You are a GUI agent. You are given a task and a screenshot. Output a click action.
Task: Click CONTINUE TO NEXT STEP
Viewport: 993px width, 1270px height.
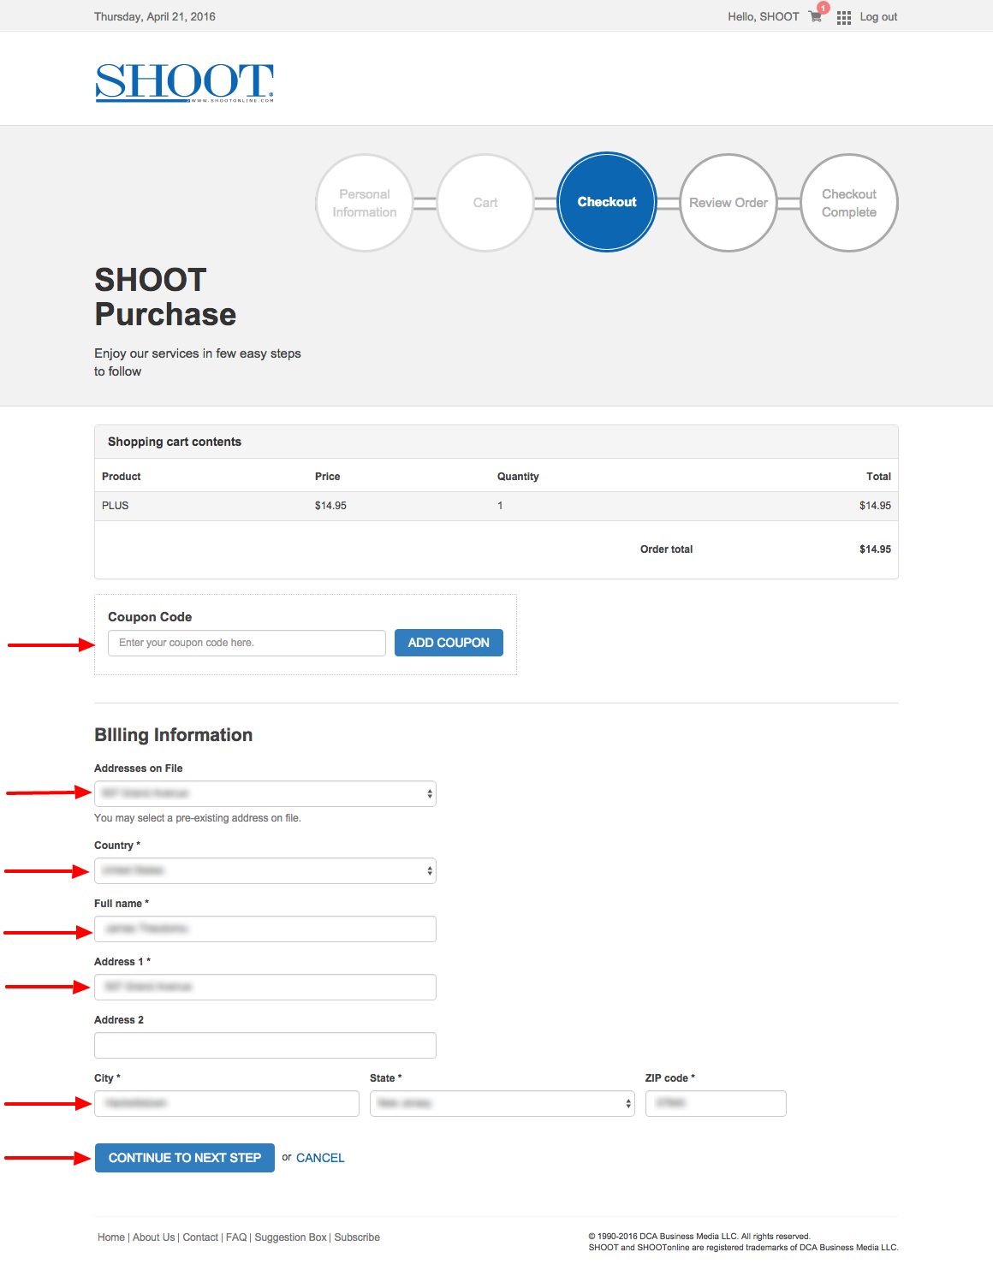pos(185,1158)
